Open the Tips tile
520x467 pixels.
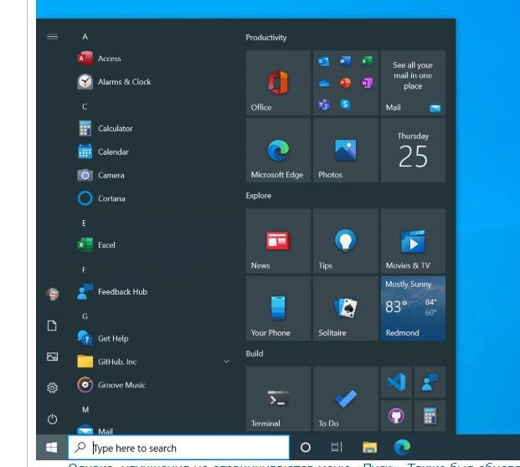[346, 241]
